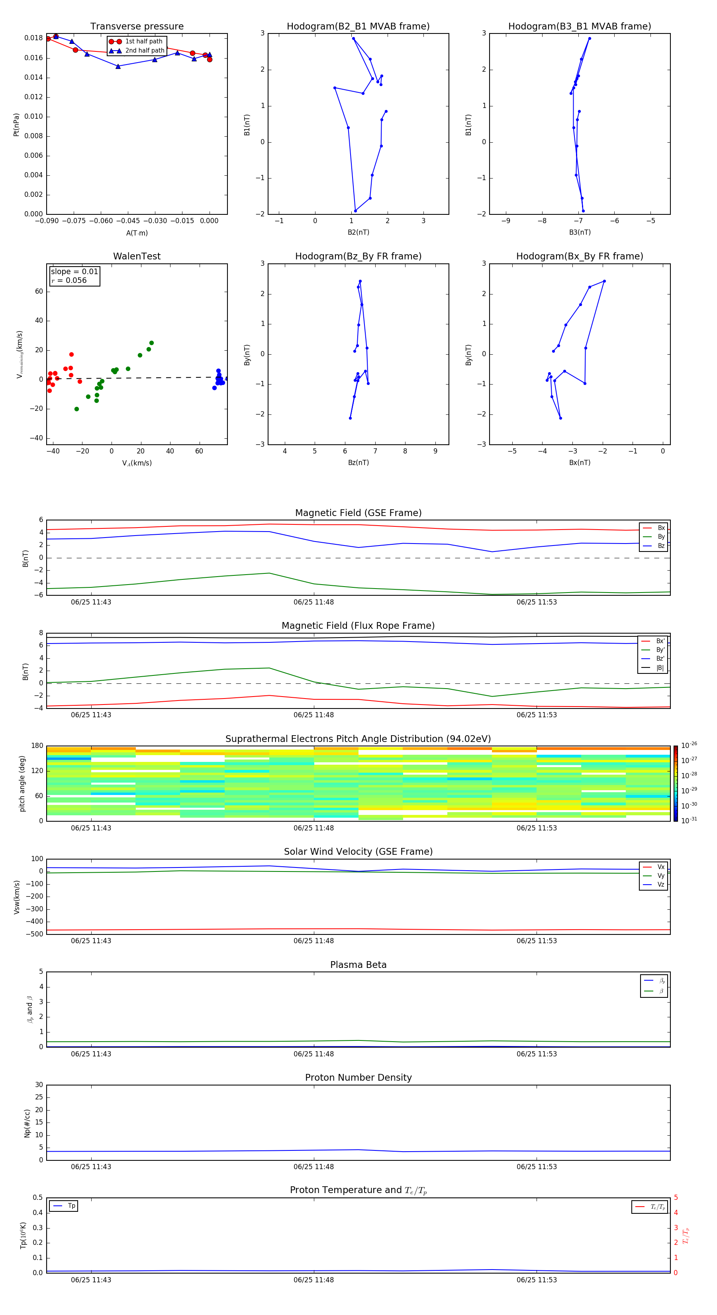Click '2nd half path' legend entry
The width and height of the screenshot is (717, 1315).
pos(137,51)
